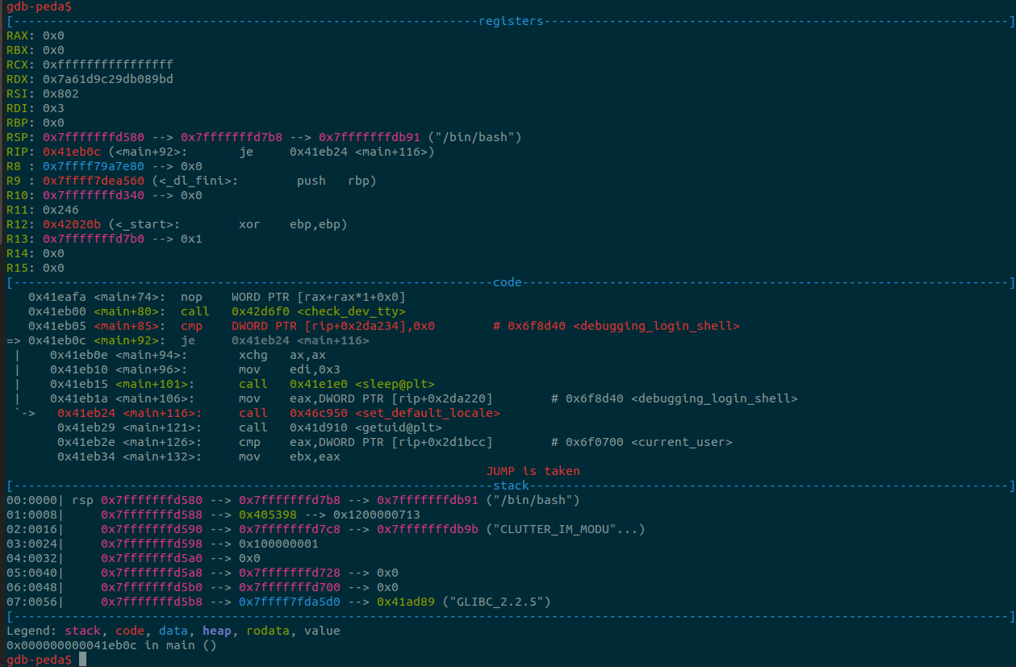
Task: Click the stack section header
Action: tap(511, 486)
